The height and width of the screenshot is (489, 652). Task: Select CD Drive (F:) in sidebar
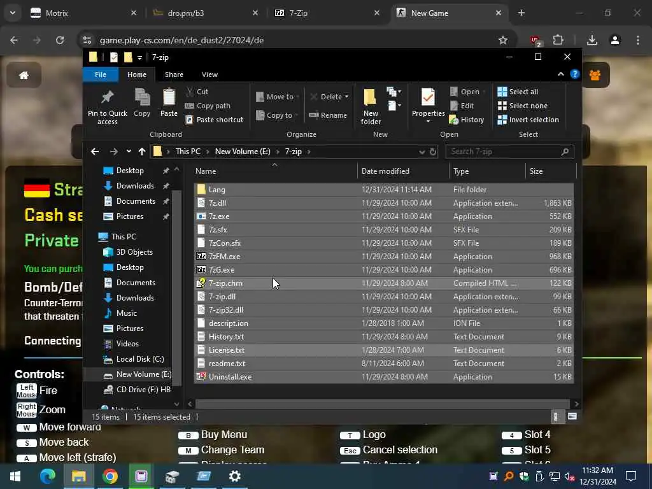(143, 390)
